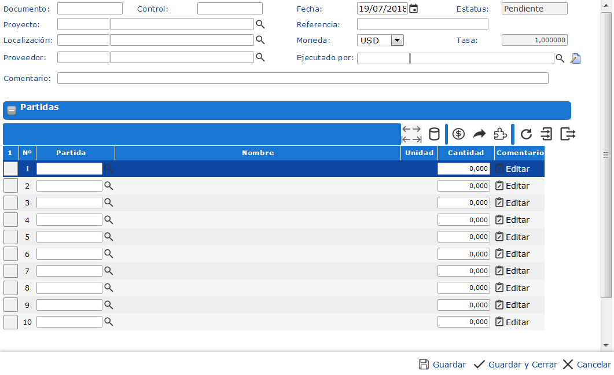Edit comment for row 8
The width and height of the screenshot is (614, 375).
tap(513, 288)
